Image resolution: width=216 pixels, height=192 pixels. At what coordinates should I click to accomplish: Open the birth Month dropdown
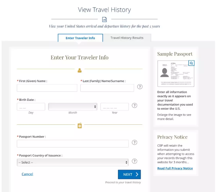click(73, 107)
